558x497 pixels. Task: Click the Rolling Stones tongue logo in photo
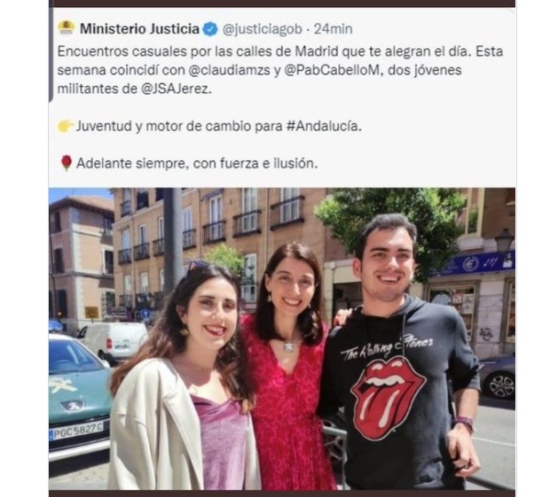tap(387, 396)
